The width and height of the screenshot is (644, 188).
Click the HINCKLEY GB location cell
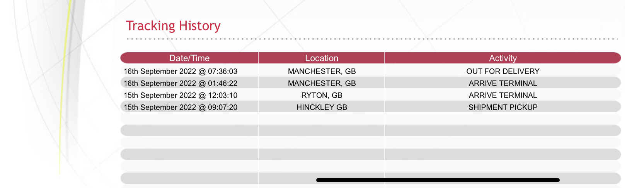tap(322, 107)
